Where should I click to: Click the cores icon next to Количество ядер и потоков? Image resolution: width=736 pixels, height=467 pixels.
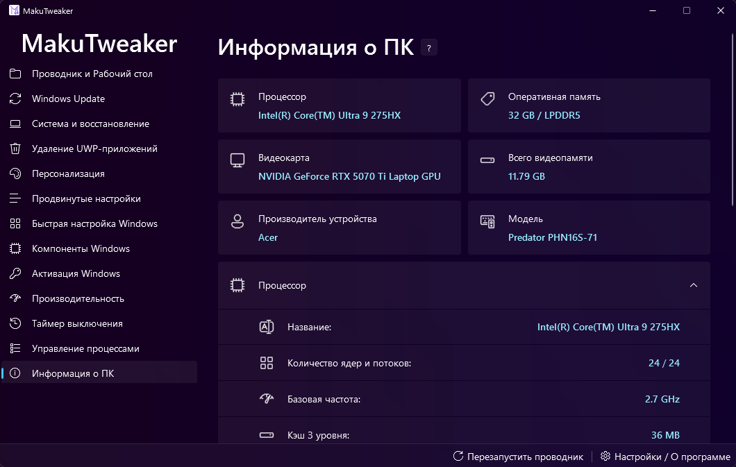pos(267,362)
